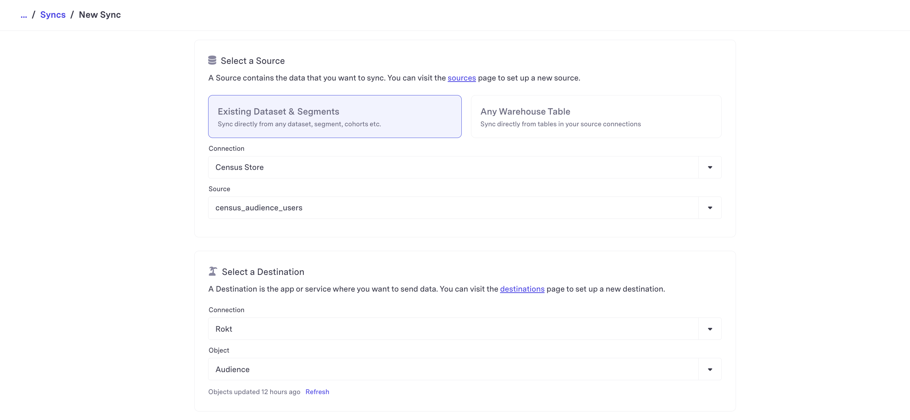Image resolution: width=910 pixels, height=420 pixels.
Task: Open the destination Connection dropdown showing Rokt
Action: click(x=453, y=329)
